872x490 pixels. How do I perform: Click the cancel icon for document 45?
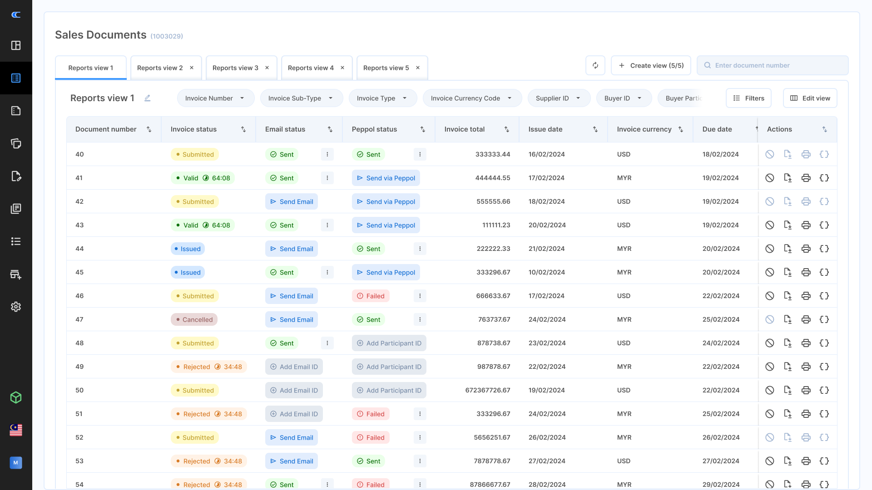coord(769,272)
